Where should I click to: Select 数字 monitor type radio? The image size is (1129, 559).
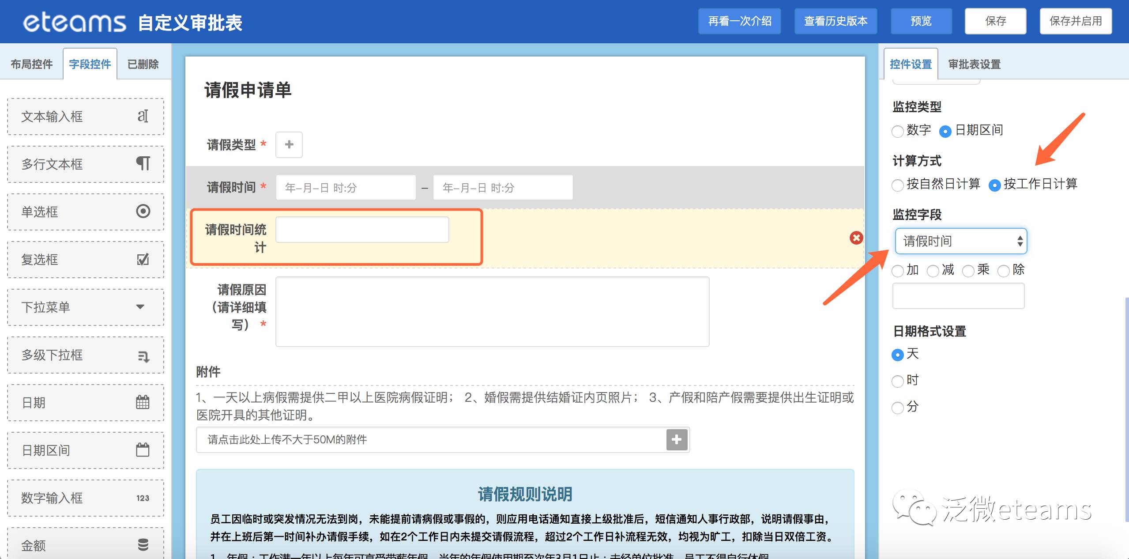(x=897, y=131)
